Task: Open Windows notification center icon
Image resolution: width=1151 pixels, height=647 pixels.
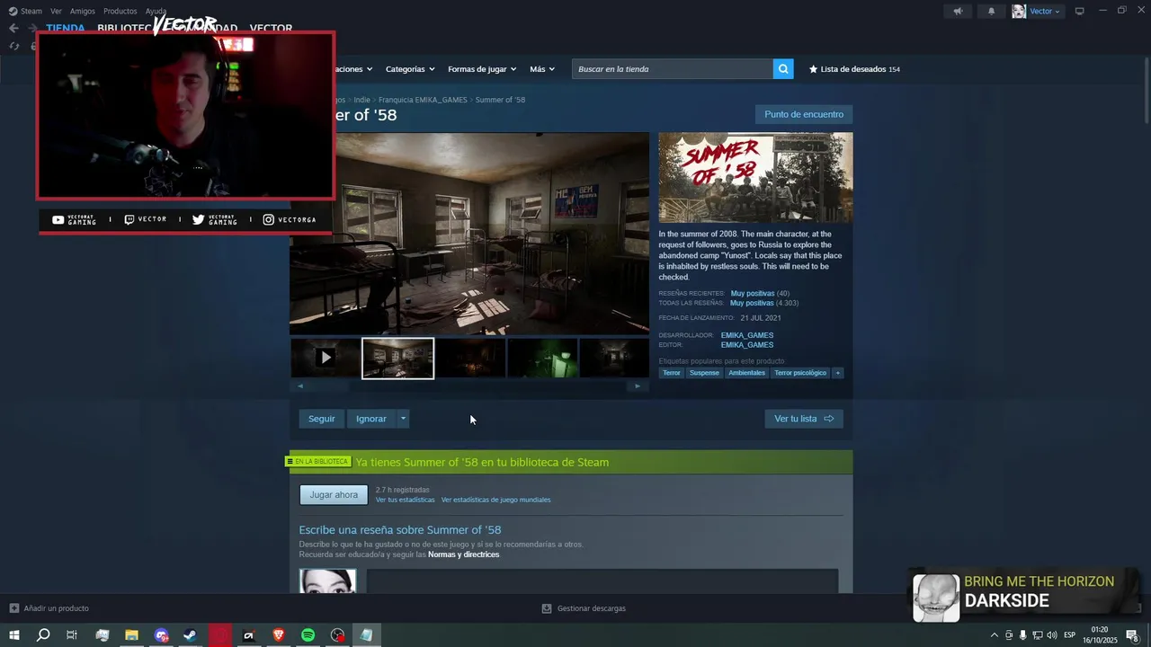Action: tap(1132, 635)
